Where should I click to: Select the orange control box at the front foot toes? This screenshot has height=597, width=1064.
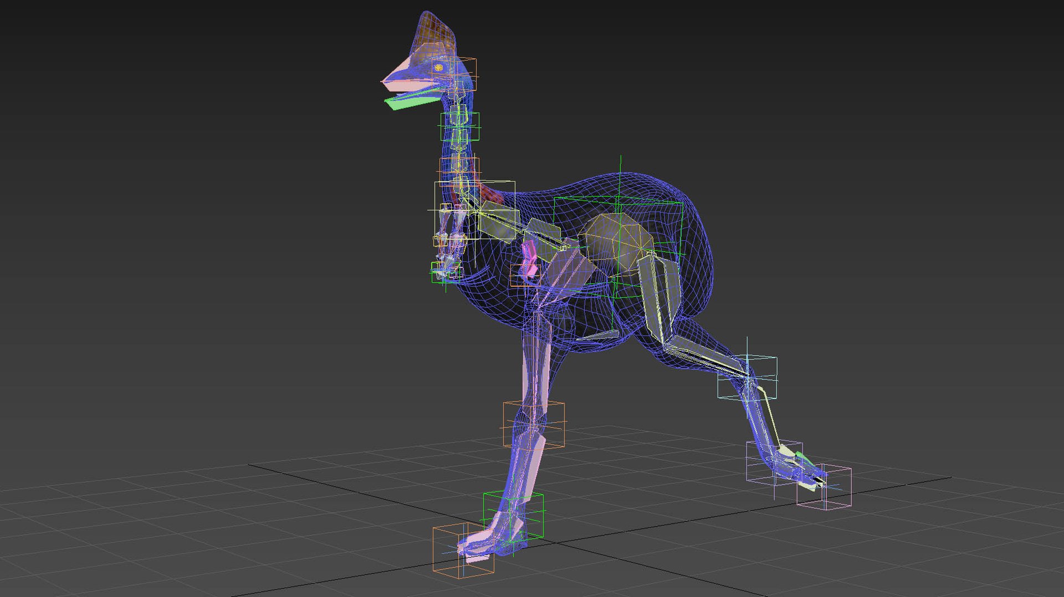click(x=463, y=551)
